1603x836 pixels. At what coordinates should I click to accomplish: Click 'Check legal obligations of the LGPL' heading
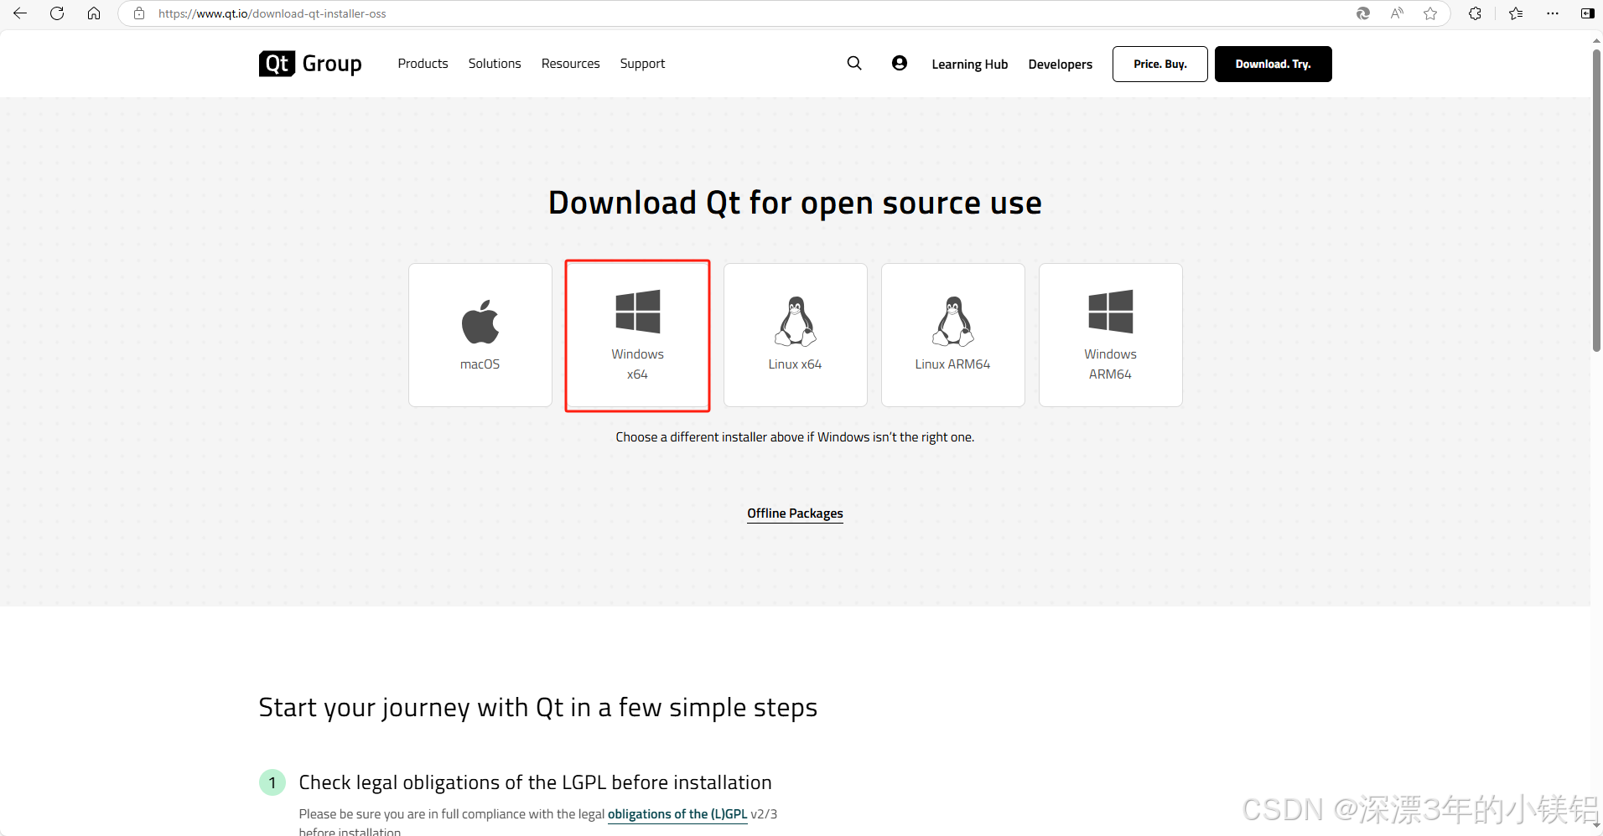click(535, 782)
